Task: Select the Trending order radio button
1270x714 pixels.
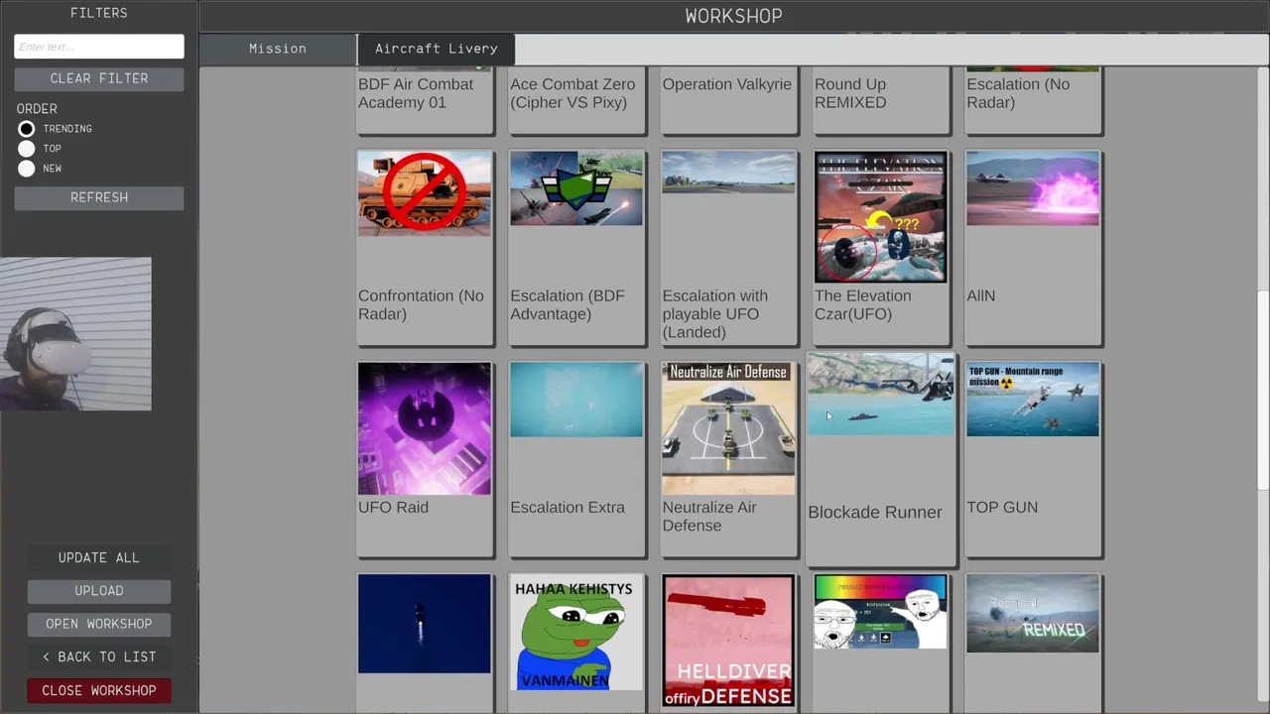Action: 27,129
